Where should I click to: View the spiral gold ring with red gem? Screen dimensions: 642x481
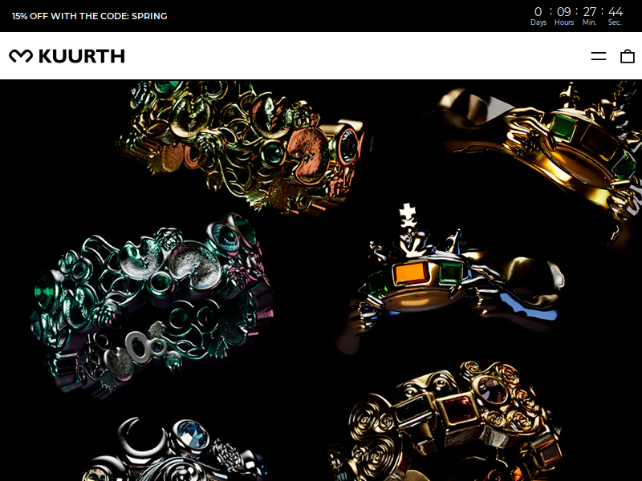pos(446,422)
